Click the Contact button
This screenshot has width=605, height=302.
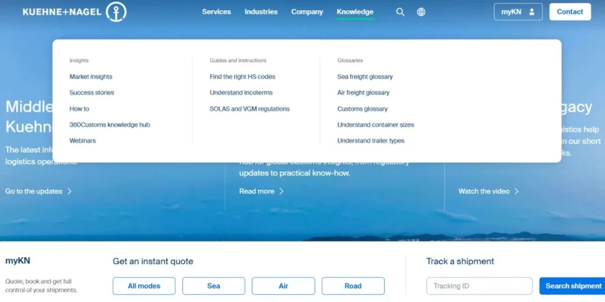point(570,12)
